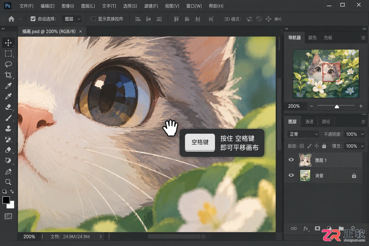Open the 图像(I) menu
The height and width of the screenshot is (246, 369).
pos(68,6)
